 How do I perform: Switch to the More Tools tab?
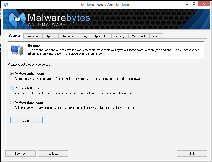pyautogui.click(x=139, y=36)
